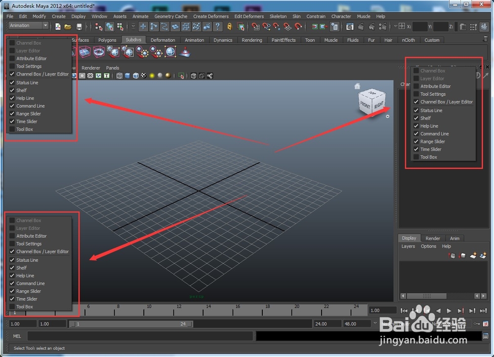Create layer from selected objects icon
The image size is (494, 357).
tap(483, 256)
